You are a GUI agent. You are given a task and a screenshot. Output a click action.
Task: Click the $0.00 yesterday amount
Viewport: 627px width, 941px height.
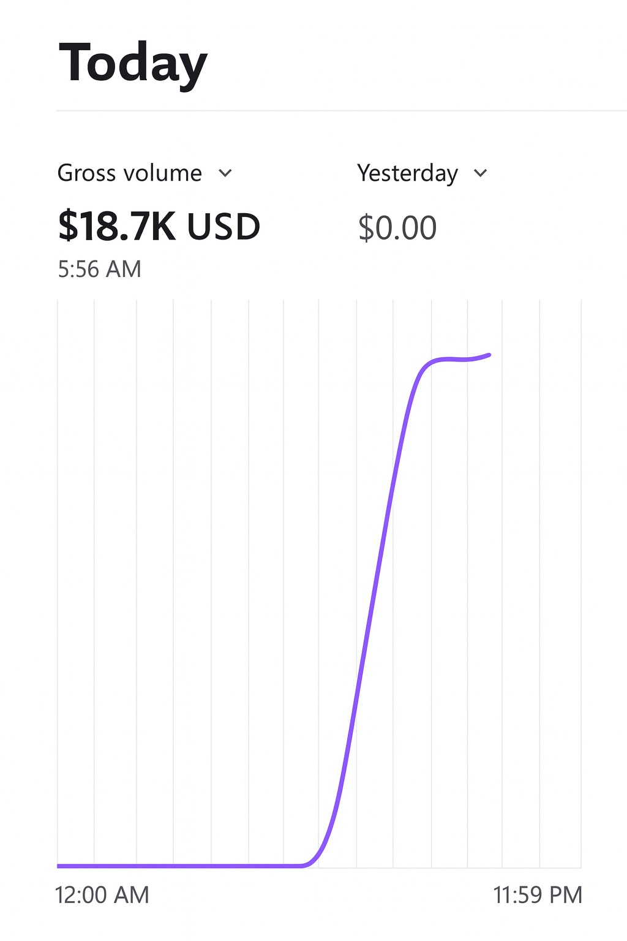[x=397, y=228]
